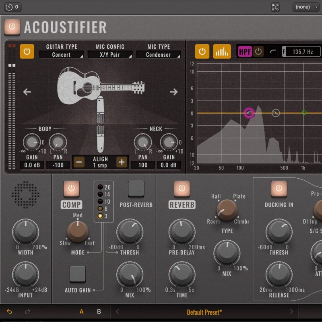Click the Body pan value -100
The image size is (322, 322).
tap(58, 165)
